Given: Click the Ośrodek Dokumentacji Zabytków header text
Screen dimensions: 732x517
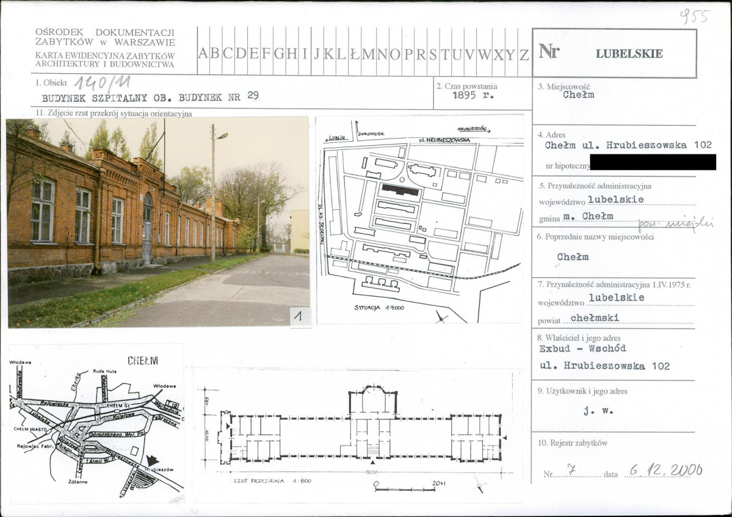Looking at the screenshot, I should click(x=105, y=37).
